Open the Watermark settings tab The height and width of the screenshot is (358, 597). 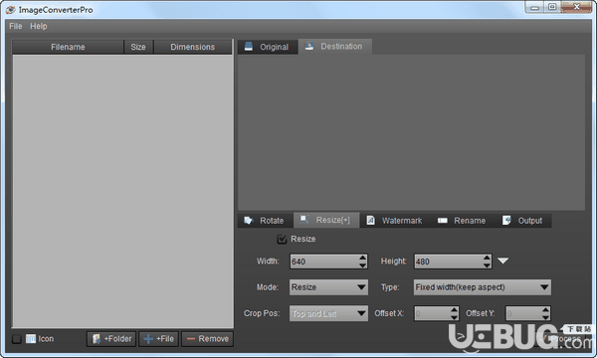[395, 221]
